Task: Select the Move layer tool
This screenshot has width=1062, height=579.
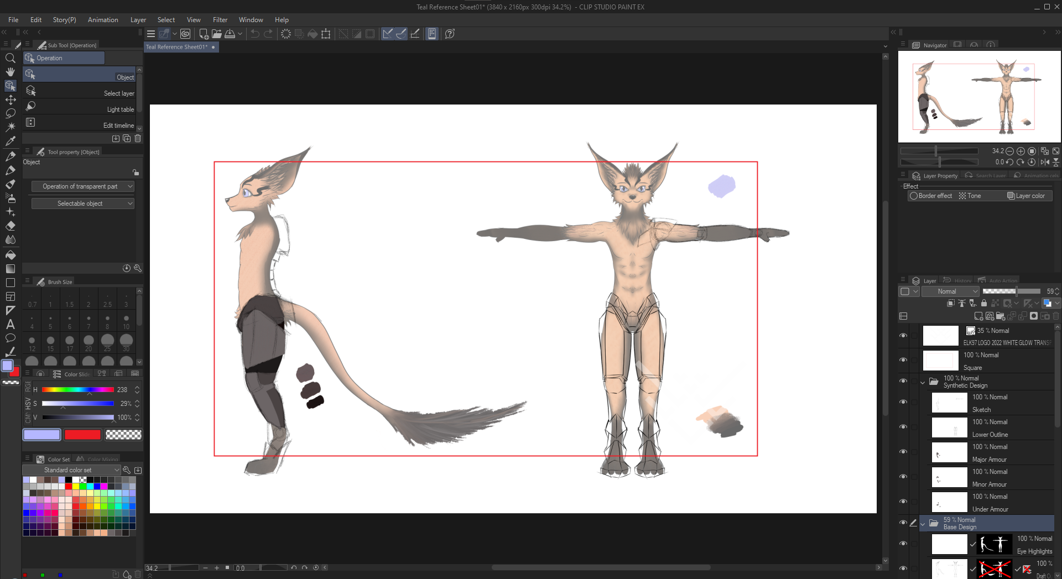Action: coord(10,100)
